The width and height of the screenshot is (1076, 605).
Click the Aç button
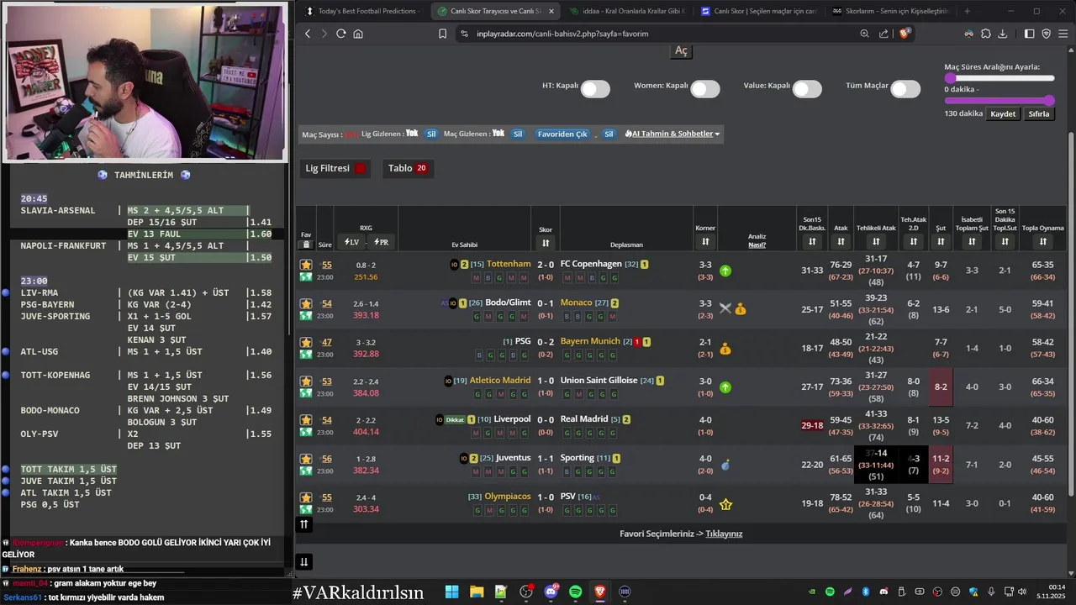pos(681,50)
